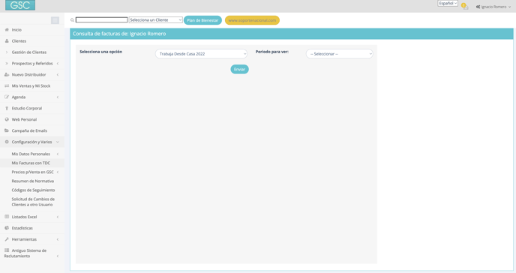Expand the Agenda chevron
The width and height of the screenshot is (516, 273).
point(58,97)
